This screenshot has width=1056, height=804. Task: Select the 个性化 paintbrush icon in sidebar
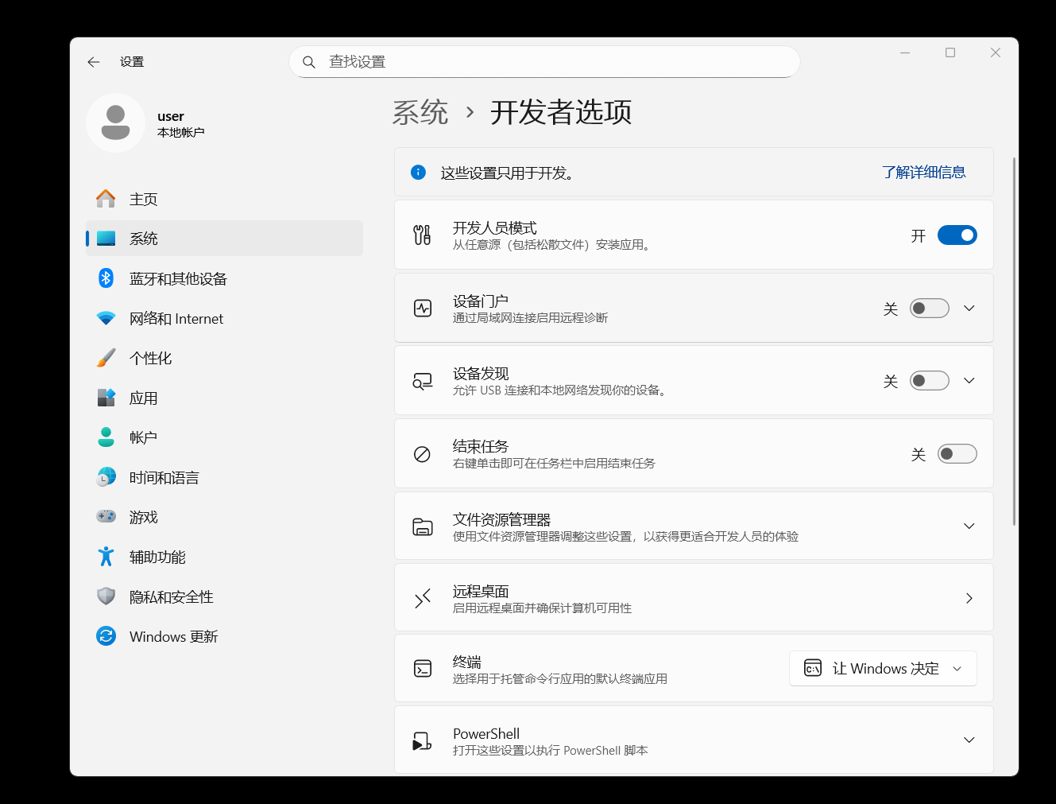coord(106,357)
